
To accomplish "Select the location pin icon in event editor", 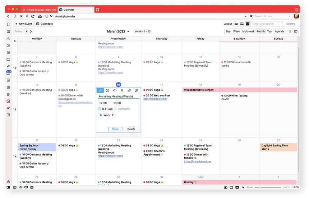I will click(x=122, y=90).
